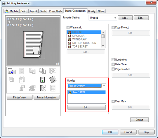
Task: Go to the Cover Mode tab
Action: [x=56, y=11]
